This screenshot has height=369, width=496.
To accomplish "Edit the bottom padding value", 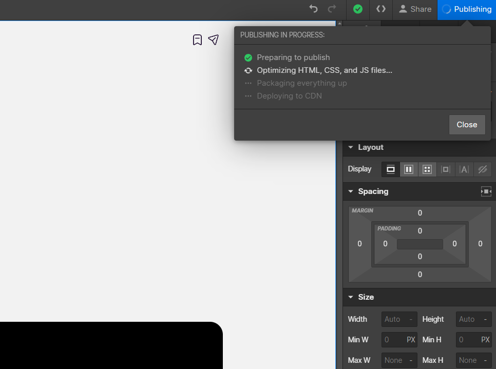I will 420,257.
